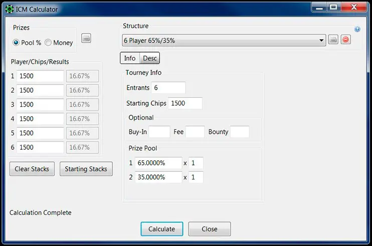This screenshot has height=246, width=372.
Task: Click player 6 result 16.67% box
Action: [x=82, y=147]
